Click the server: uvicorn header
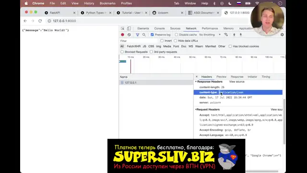 point(210,102)
